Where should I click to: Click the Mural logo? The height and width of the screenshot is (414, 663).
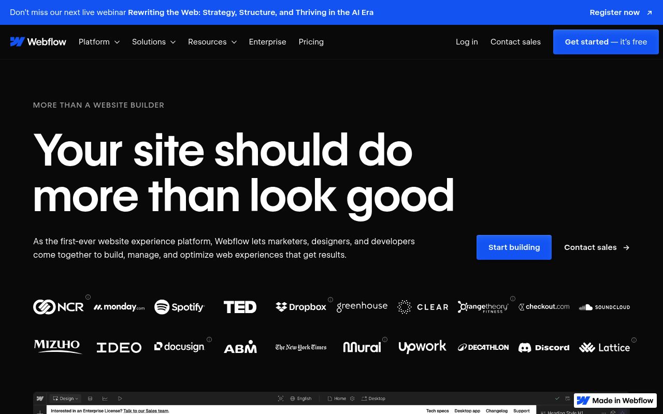(362, 347)
